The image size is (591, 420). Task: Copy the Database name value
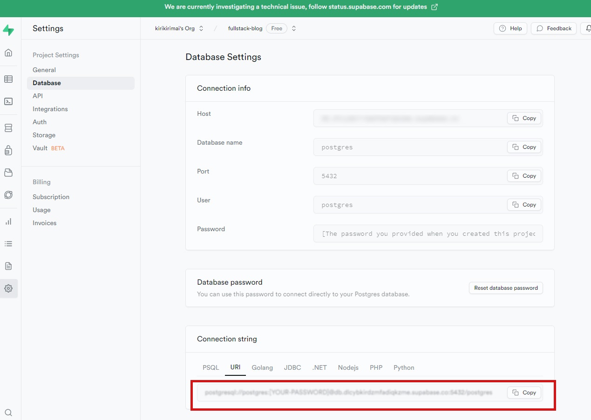(524, 147)
